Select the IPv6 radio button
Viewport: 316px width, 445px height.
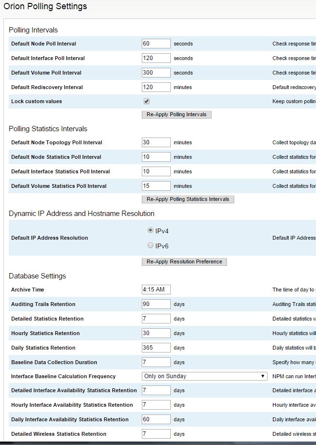click(150, 246)
